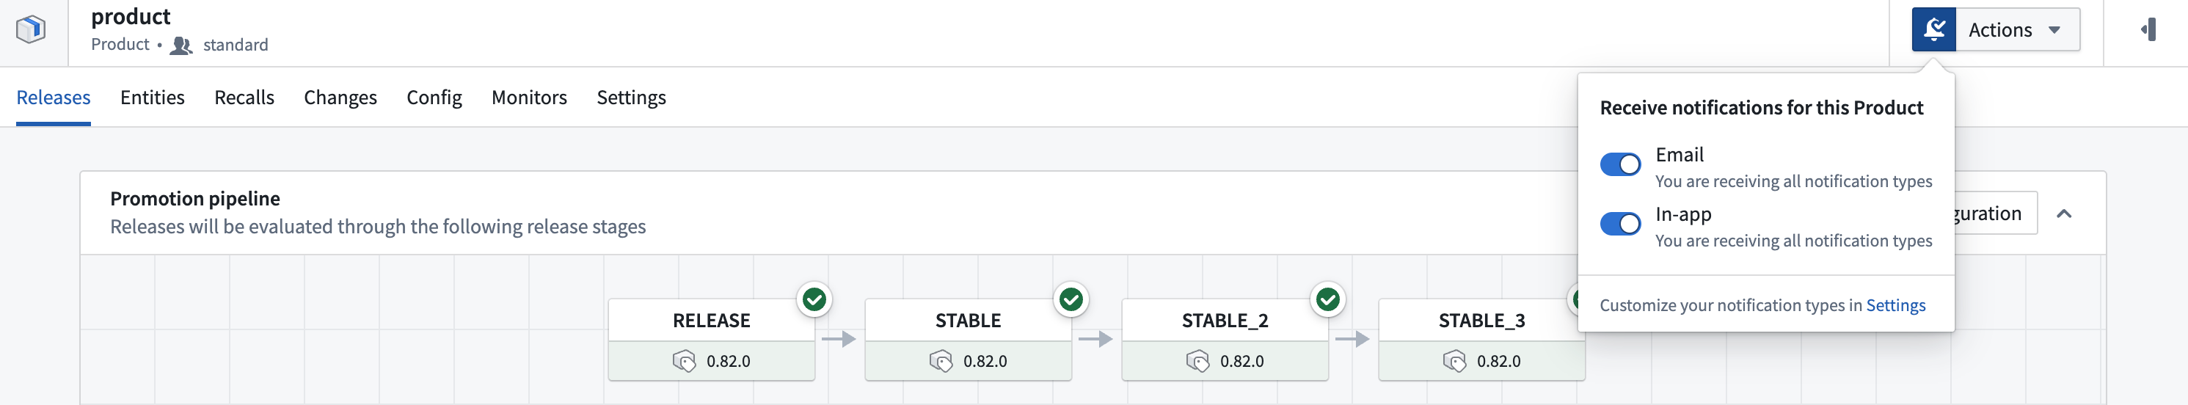Follow the Settings link in notifications popup
The width and height of the screenshot is (2188, 405).
pos(1895,306)
